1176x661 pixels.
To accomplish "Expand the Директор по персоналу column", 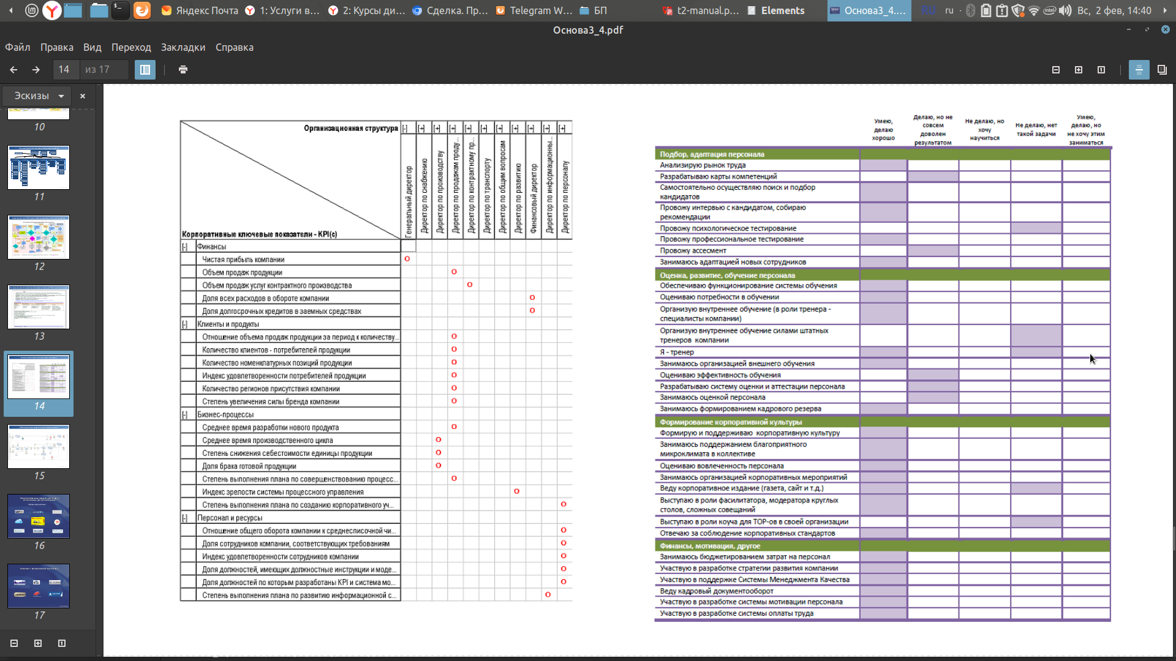I will click(562, 129).
